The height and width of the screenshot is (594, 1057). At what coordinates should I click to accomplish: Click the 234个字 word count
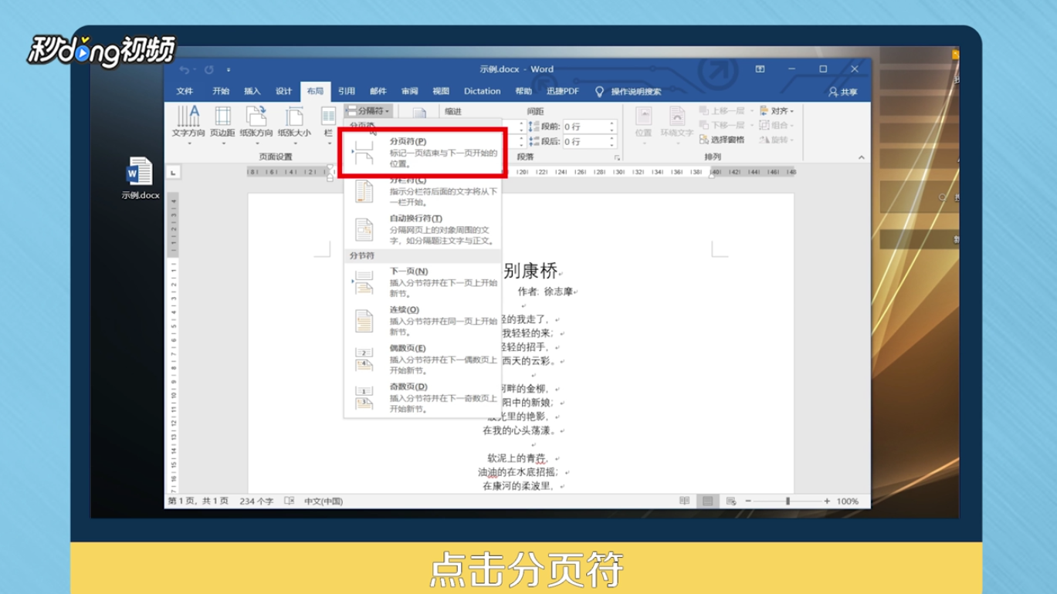tap(256, 501)
